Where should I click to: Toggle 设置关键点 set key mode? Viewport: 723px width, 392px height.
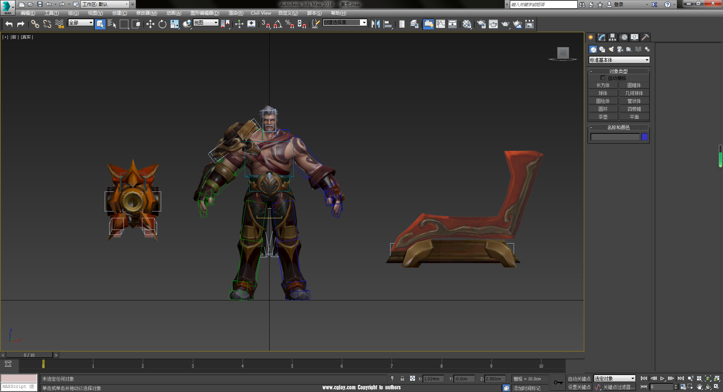(x=579, y=387)
